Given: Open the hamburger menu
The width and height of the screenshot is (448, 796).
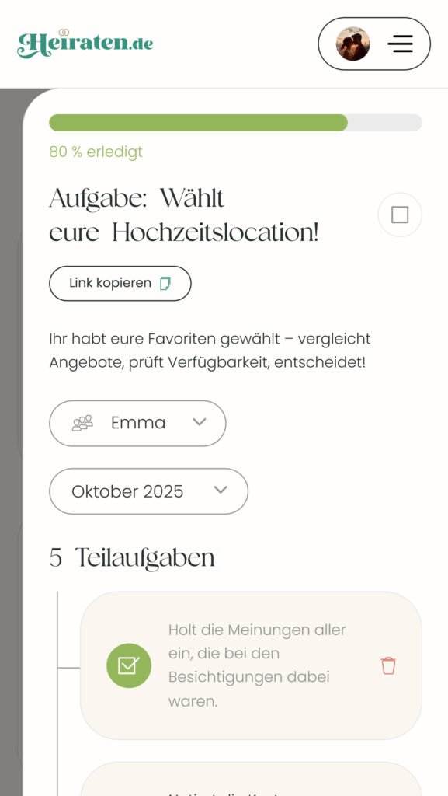Looking at the screenshot, I should [401, 44].
